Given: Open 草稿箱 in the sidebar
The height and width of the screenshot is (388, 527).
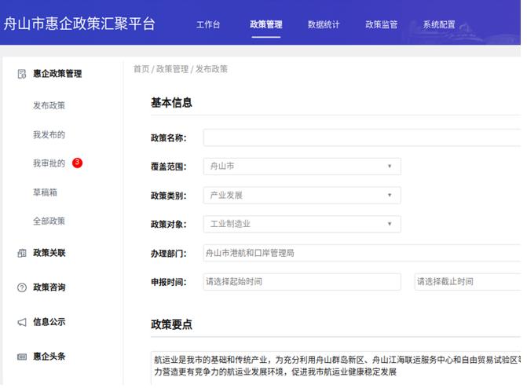Looking at the screenshot, I should coord(45,192).
